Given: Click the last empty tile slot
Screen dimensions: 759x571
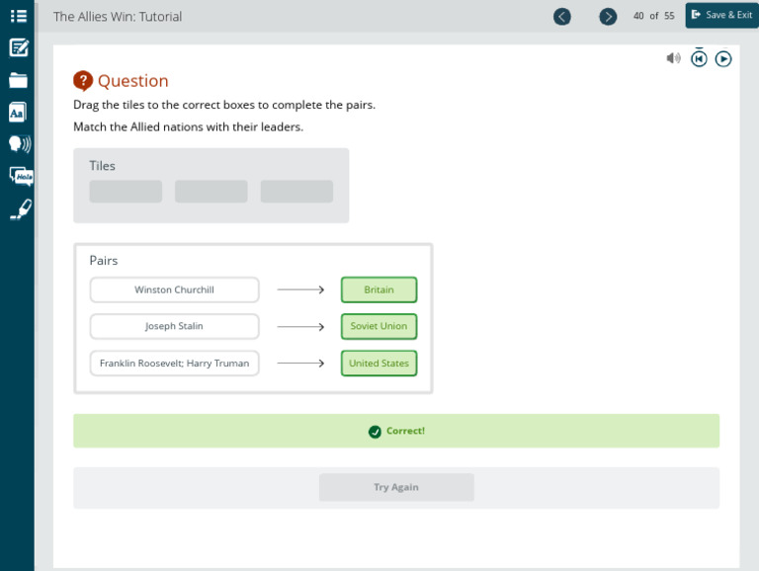Looking at the screenshot, I should pos(296,191).
